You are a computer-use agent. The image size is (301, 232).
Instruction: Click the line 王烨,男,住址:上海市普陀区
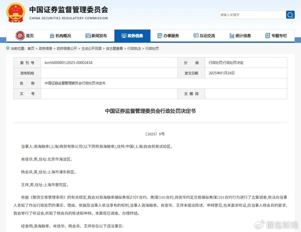tap(45, 185)
